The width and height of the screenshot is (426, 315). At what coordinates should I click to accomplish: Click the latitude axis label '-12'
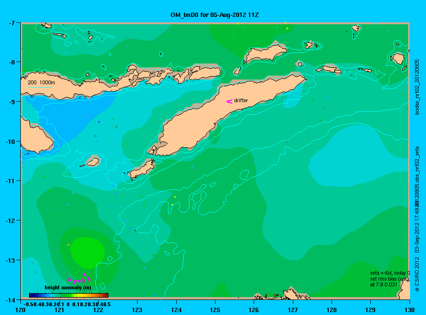(x=10, y=220)
